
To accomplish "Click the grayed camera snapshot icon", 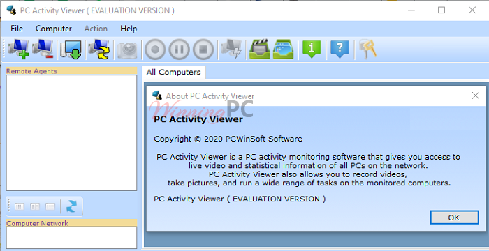I will coord(127,50).
